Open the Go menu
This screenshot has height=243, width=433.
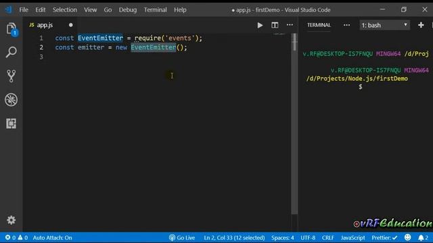tap(108, 10)
